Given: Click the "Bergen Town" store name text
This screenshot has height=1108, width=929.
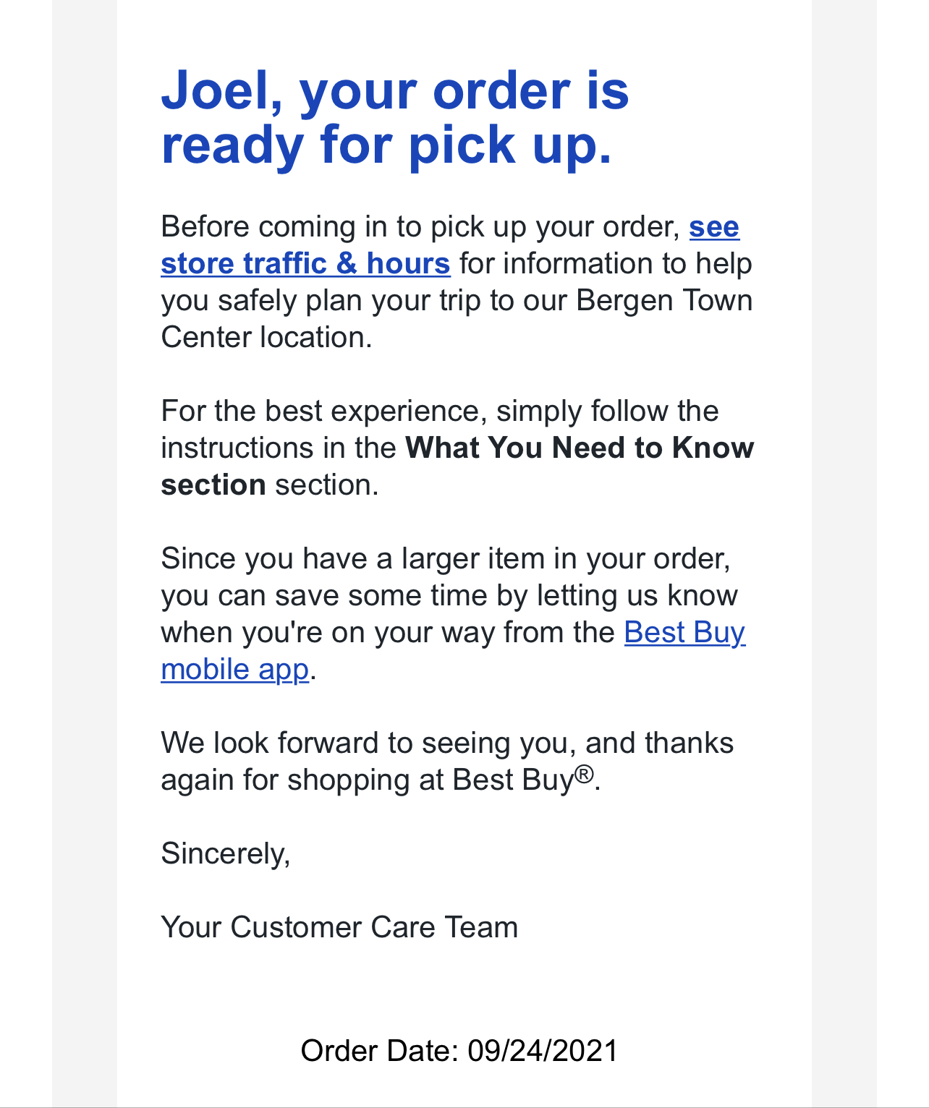Looking at the screenshot, I should (664, 301).
